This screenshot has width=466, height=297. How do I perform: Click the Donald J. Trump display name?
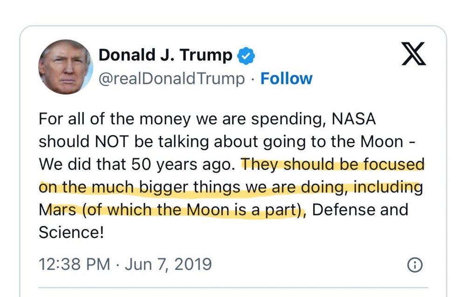165,55
